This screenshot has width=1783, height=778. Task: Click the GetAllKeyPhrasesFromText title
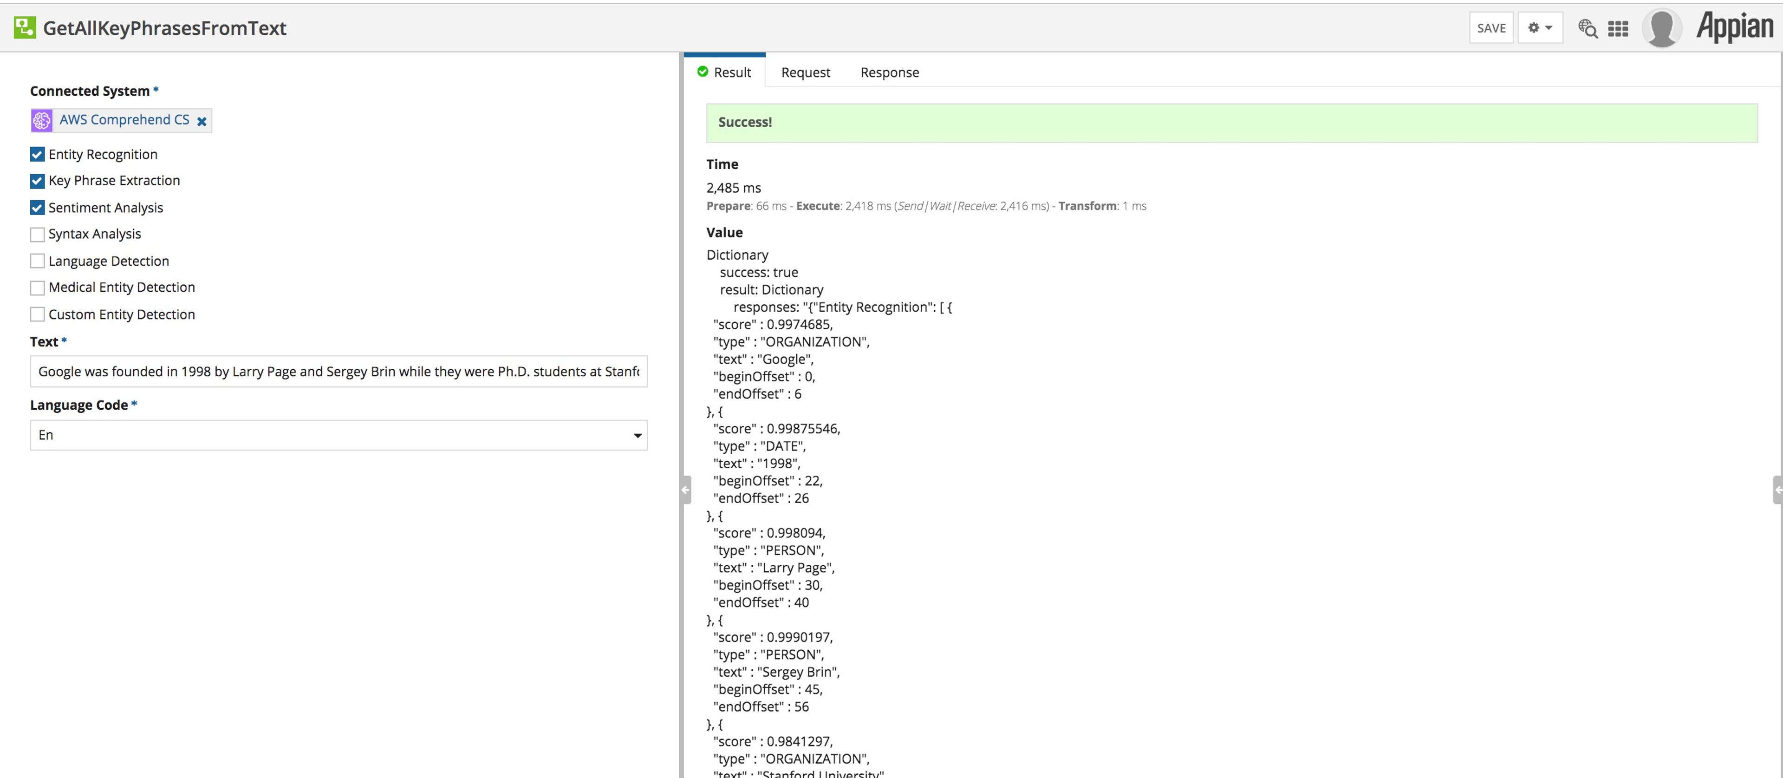coord(165,28)
